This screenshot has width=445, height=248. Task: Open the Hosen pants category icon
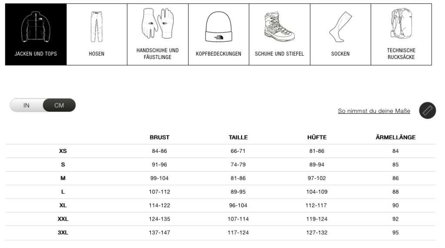[x=96, y=27]
